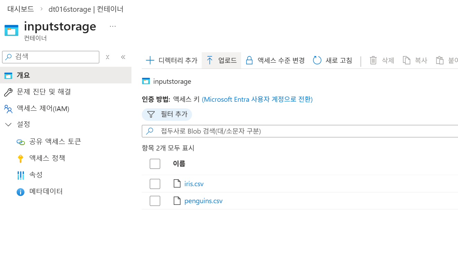The image size is (458, 254).
Task: Click the 새로 고침 refresh icon
Action: click(317, 60)
